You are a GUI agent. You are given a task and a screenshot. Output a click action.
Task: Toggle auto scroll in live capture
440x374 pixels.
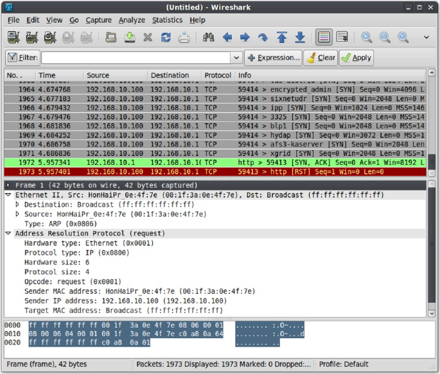[x=342, y=37]
